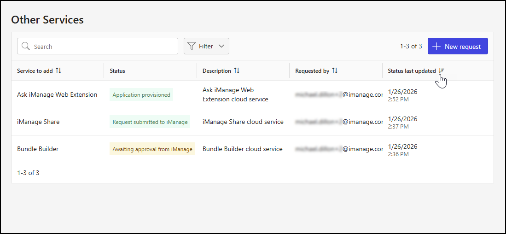Viewport: 506px width, 234px height.
Task: Click the magnifier icon in search box
Action: [x=26, y=46]
